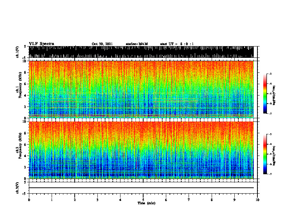Click the '7' minute tick label
The image size is (290, 224).
[189, 200]
